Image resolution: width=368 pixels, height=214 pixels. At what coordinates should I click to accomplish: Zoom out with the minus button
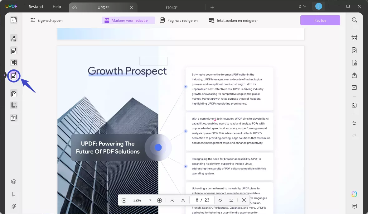[124, 200]
